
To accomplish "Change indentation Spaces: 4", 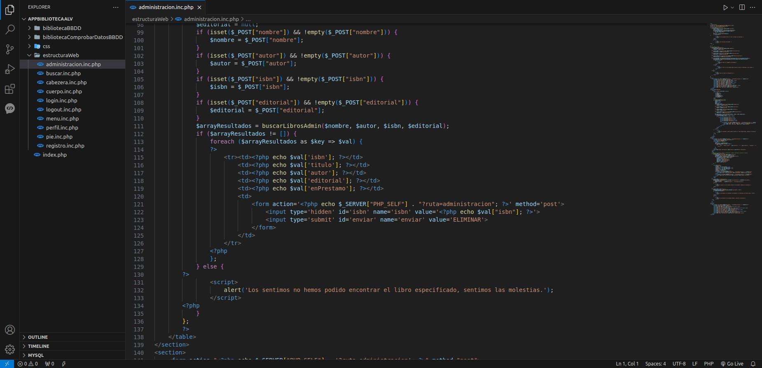I will [x=655, y=364].
